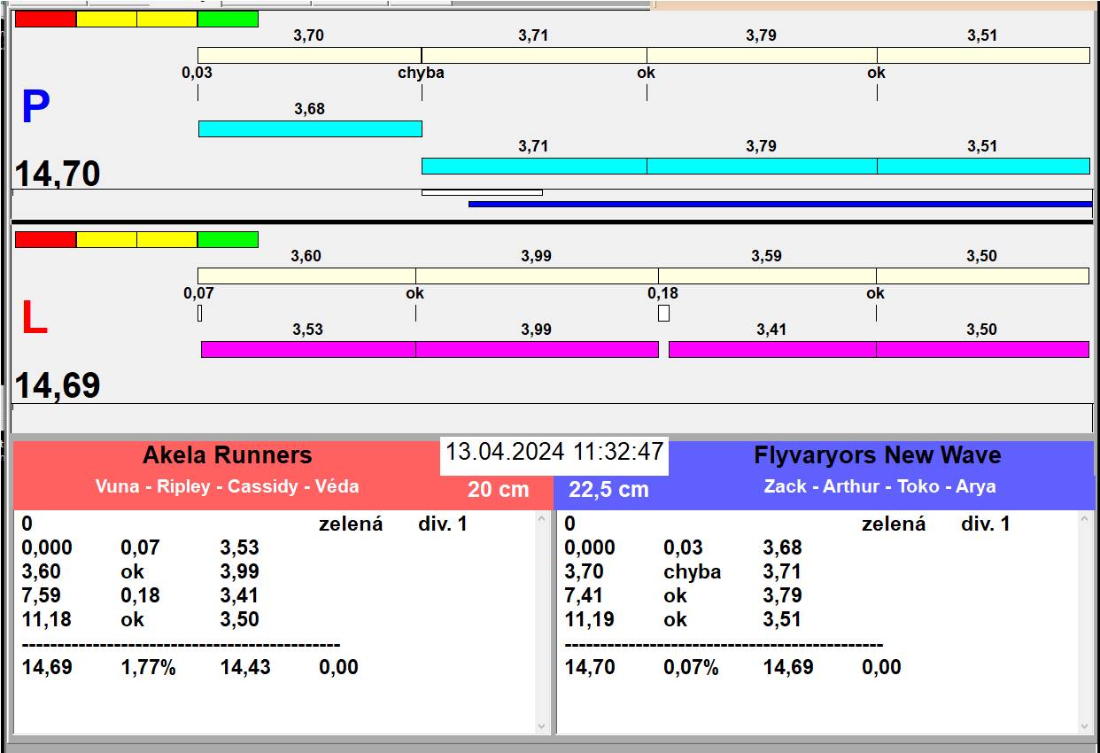Select the magenta 3,41 run bar
Viewport: 1100px width, 753px height.
pos(771,349)
